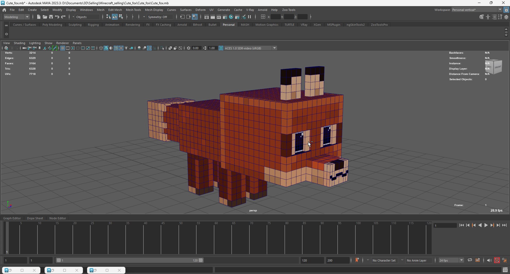
Task: Toggle the viewport Grid display
Action: pos(62,48)
